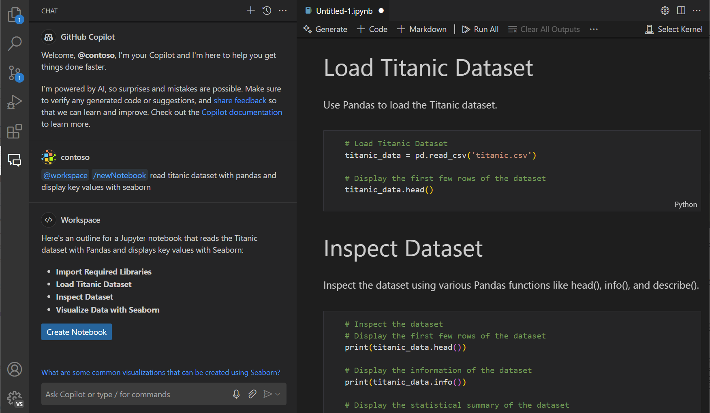Image resolution: width=710 pixels, height=413 pixels.
Task: Click 'Load Titanic Dataset' outline bullet
Action: pyautogui.click(x=94, y=284)
